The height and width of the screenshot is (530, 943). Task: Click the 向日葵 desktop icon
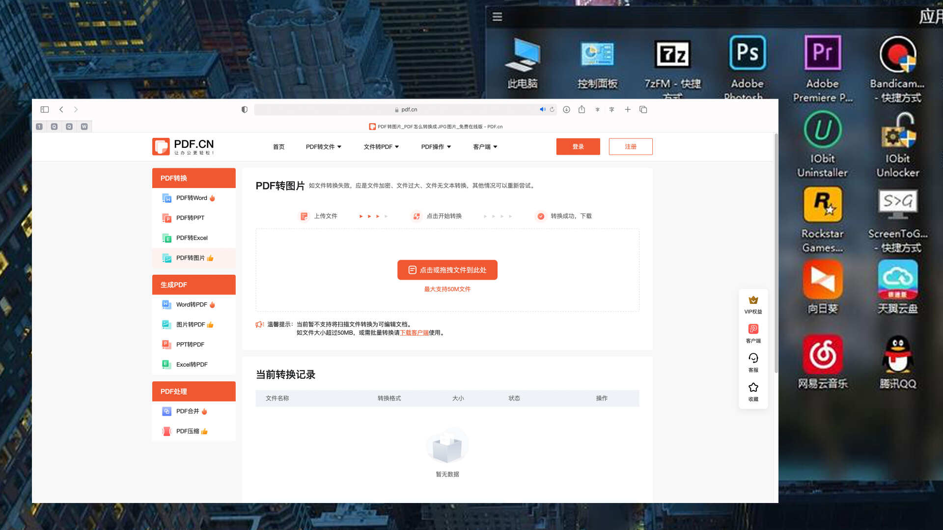click(823, 287)
